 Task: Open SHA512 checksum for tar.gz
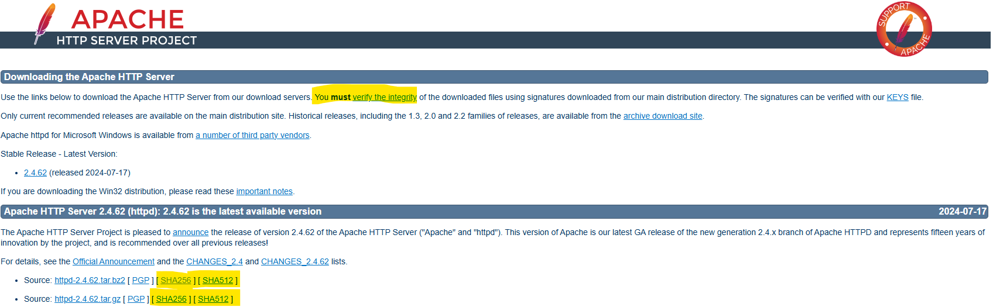pyautogui.click(x=213, y=299)
